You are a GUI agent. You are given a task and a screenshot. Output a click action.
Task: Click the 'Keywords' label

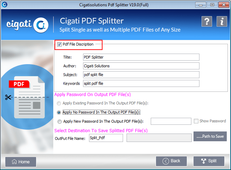pos(72,83)
